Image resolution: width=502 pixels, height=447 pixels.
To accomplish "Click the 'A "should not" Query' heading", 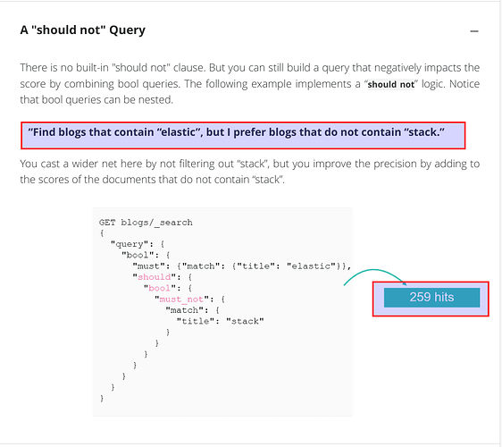I will coord(82,30).
